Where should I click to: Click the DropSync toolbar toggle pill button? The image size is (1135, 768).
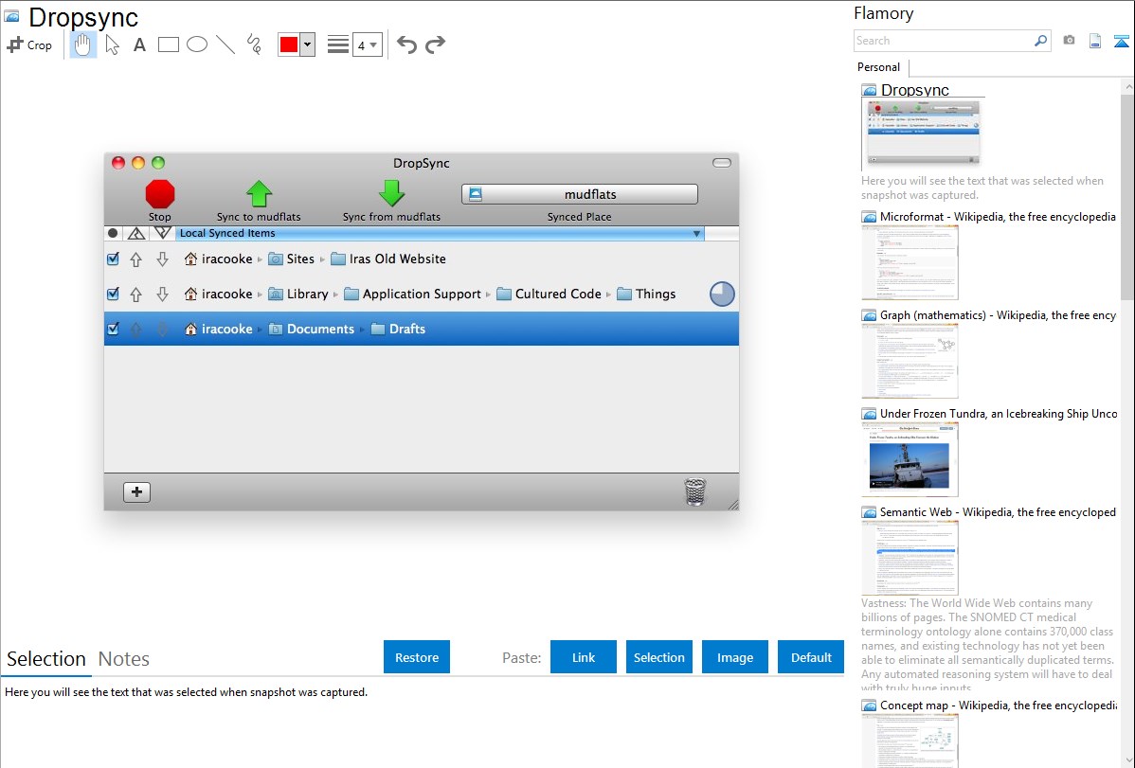click(x=722, y=163)
